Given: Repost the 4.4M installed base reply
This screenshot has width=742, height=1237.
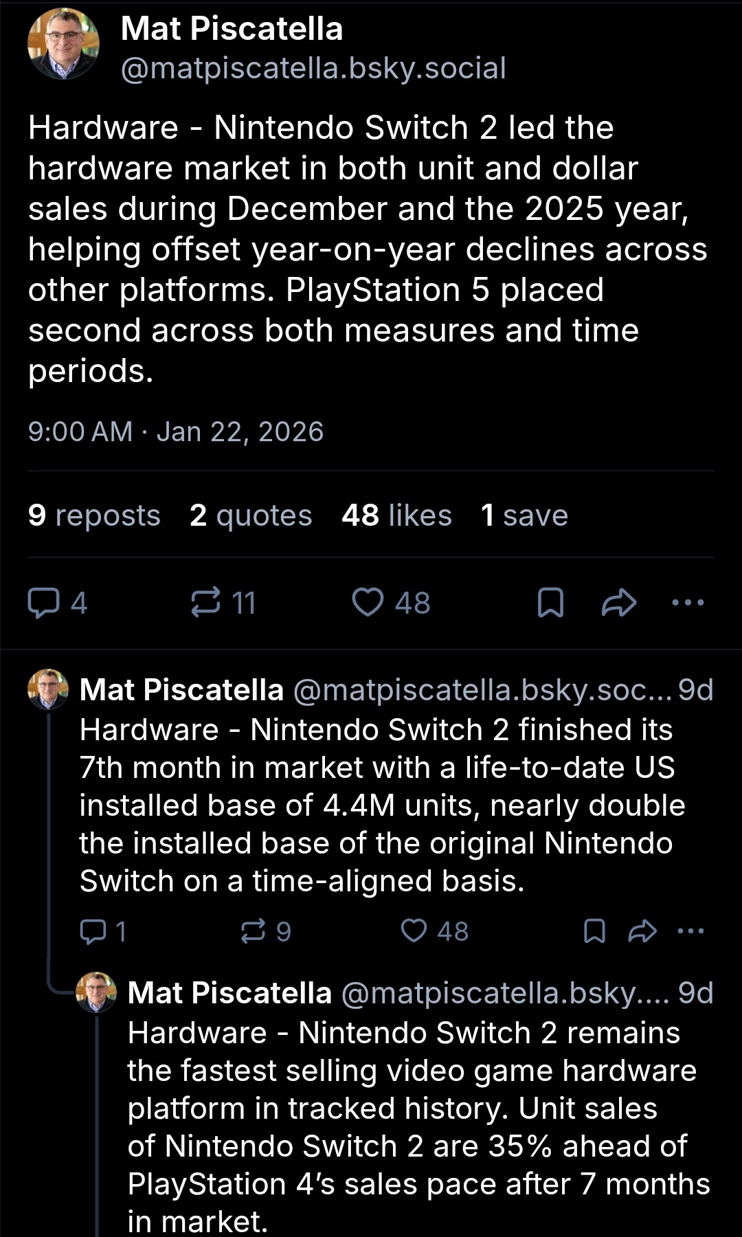Looking at the screenshot, I should coord(253,931).
